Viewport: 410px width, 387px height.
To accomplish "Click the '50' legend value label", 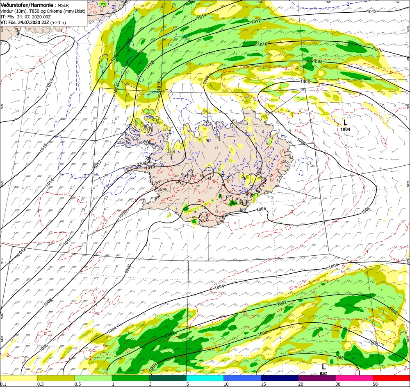I will 375,384.
